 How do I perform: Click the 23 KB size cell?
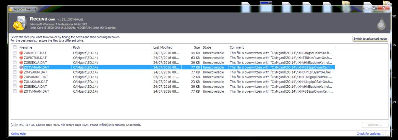195,82
